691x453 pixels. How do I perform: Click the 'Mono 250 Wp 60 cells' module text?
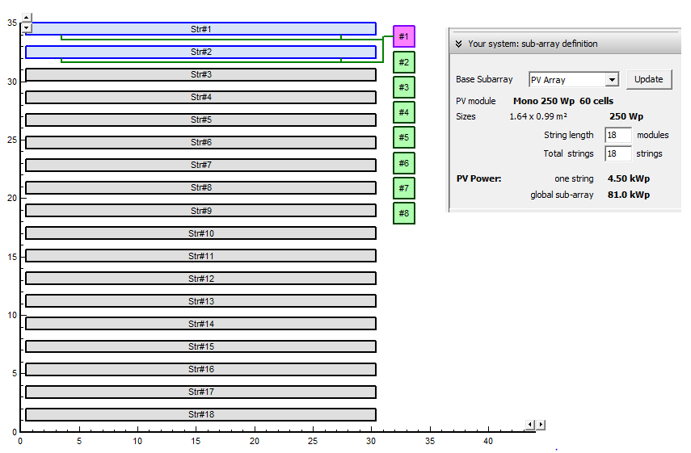pos(563,101)
